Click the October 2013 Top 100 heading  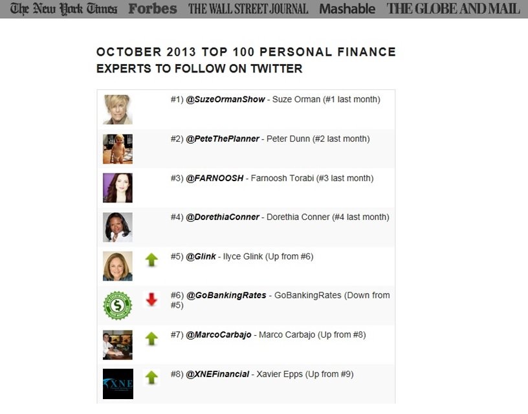(246, 60)
